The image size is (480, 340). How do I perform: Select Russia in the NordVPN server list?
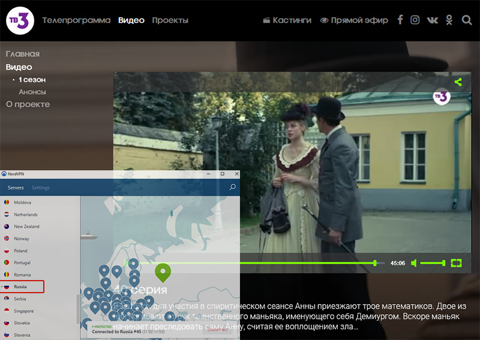click(22, 287)
